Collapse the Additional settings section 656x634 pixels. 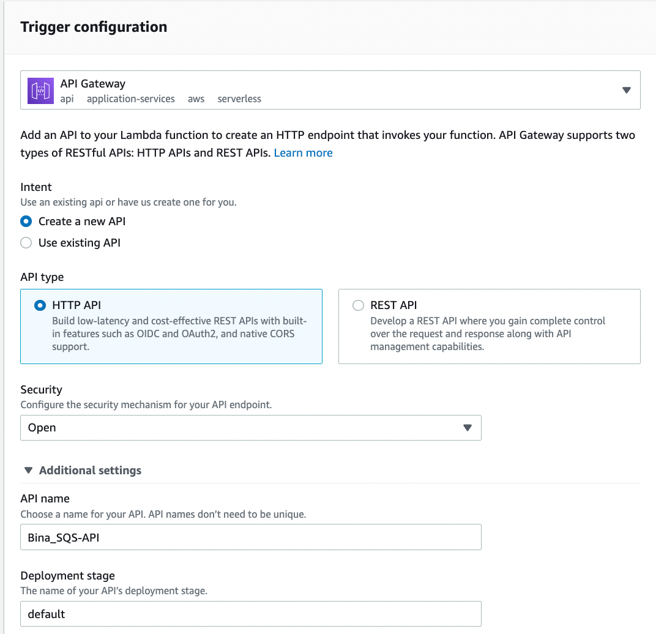(28, 470)
